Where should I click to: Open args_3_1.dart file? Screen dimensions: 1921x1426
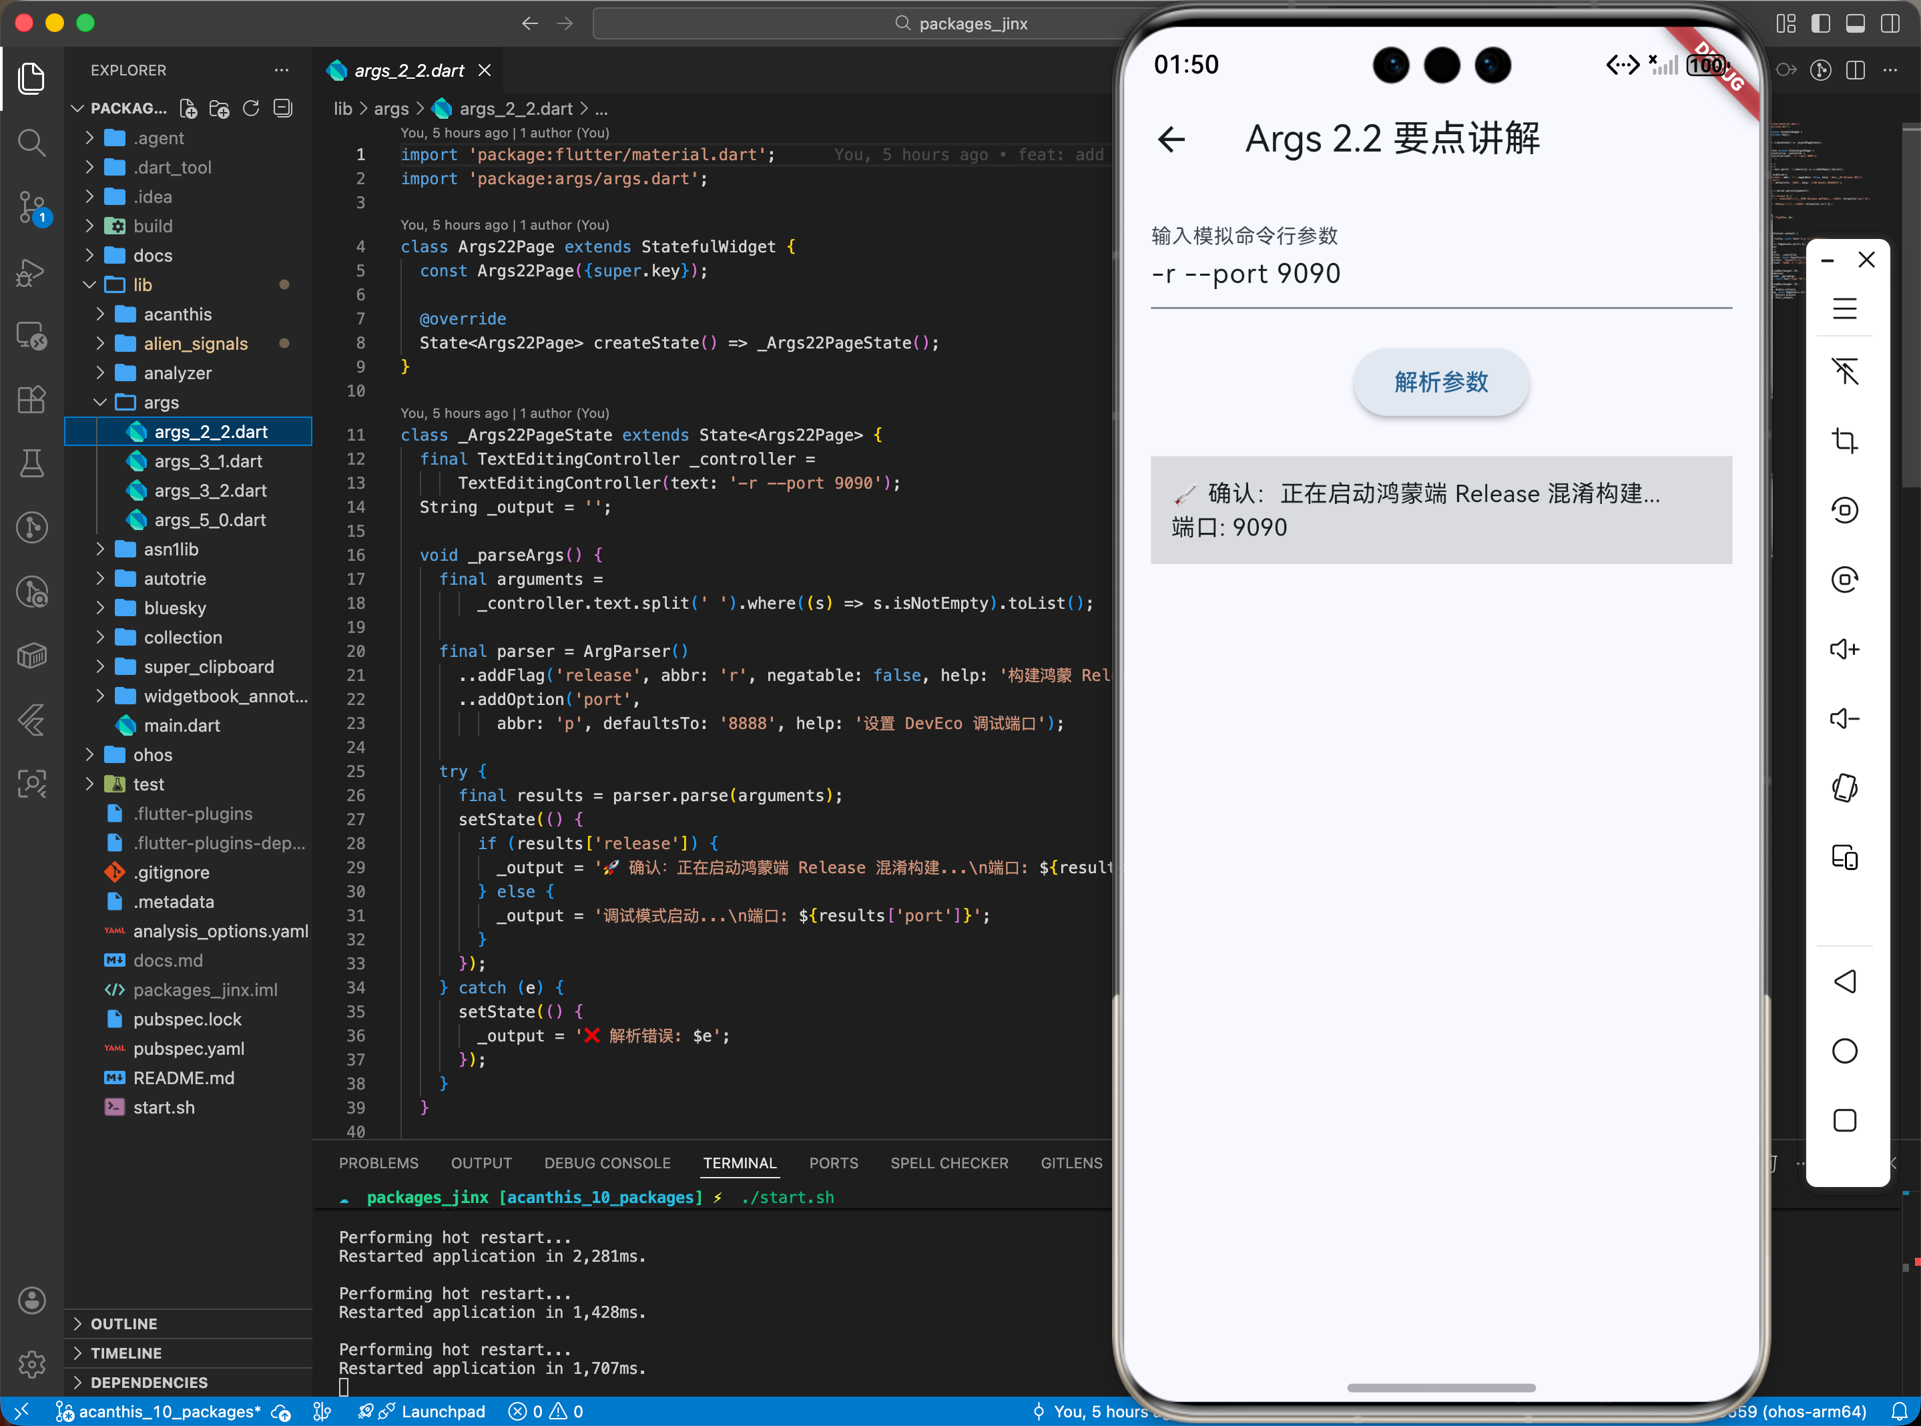[208, 461]
